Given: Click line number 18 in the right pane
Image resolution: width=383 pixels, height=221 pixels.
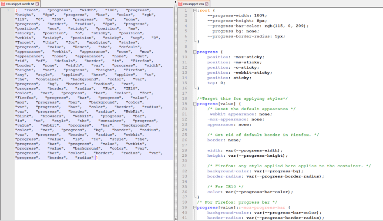Looking at the screenshot, I should coord(185,99).
